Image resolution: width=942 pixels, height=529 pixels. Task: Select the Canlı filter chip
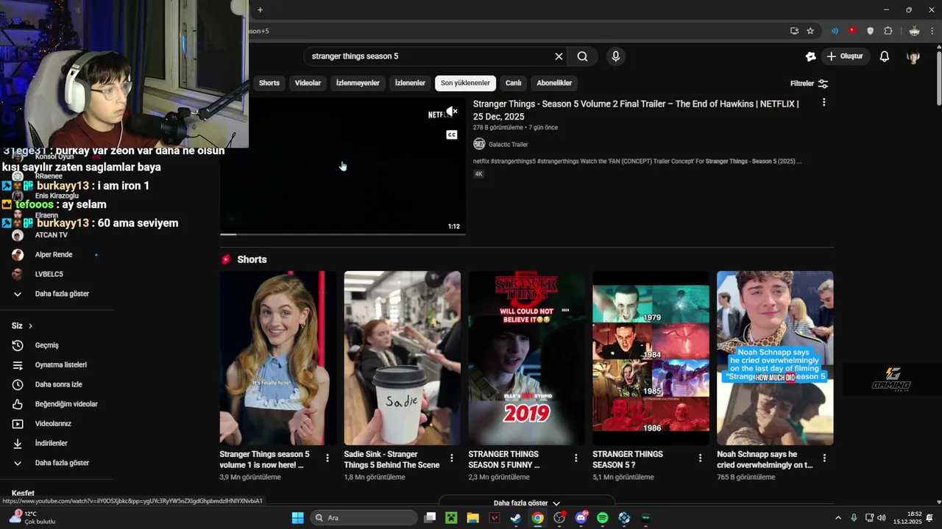click(513, 83)
